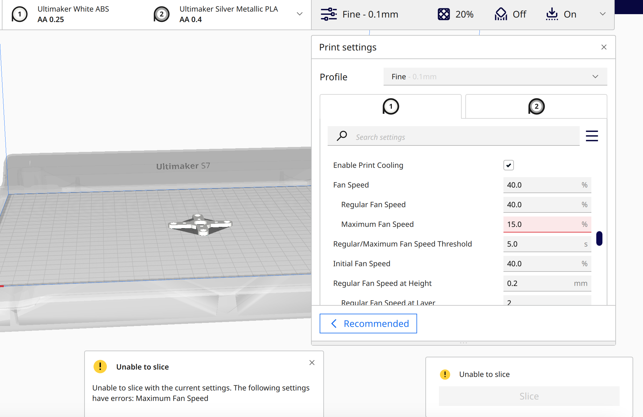Click the build plate adhesion On icon
The height and width of the screenshot is (417, 643).
(x=552, y=14)
